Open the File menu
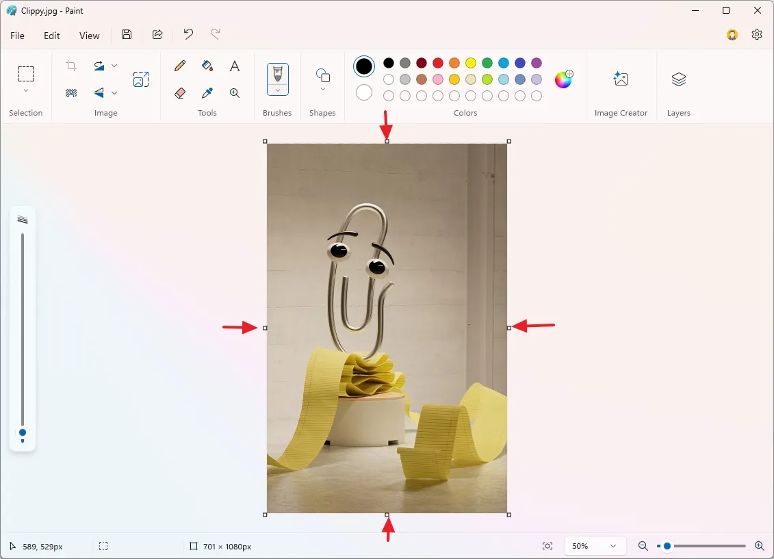This screenshot has height=559, width=774. pos(17,35)
